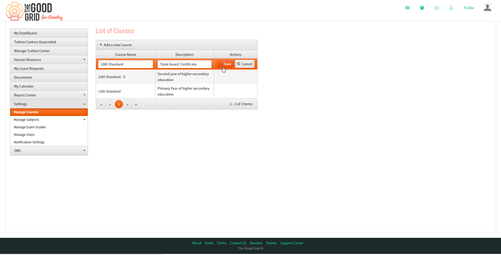Jump to last page of courses

(x=136, y=104)
